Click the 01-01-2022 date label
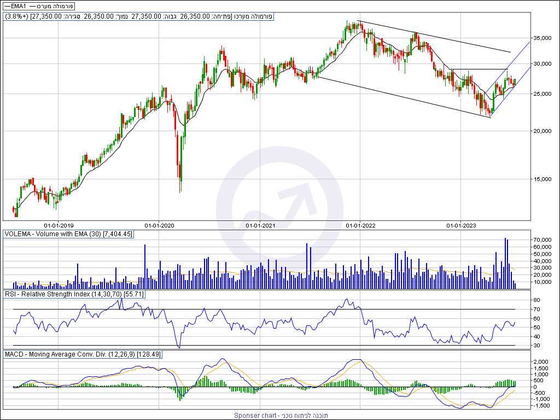560x420 pixels. 361,225
